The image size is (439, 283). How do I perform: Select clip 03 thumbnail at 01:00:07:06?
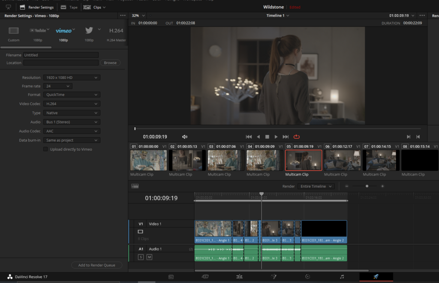[x=226, y=160]
